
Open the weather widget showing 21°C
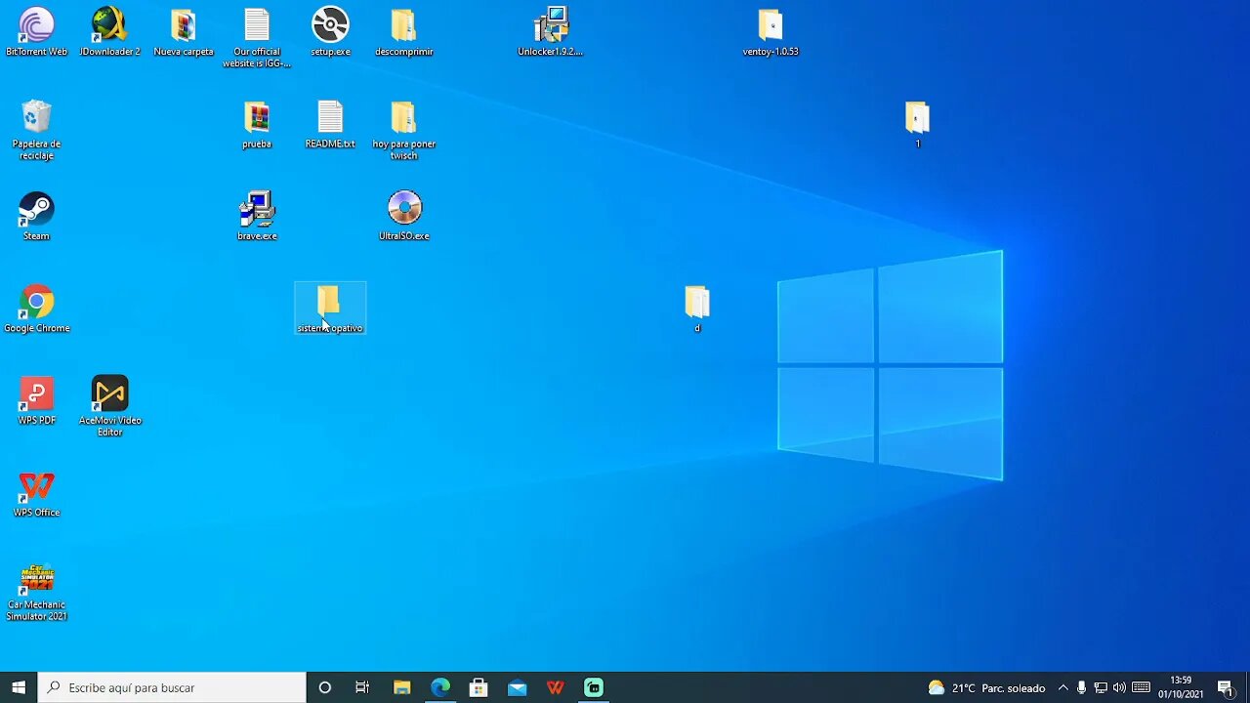986,687
